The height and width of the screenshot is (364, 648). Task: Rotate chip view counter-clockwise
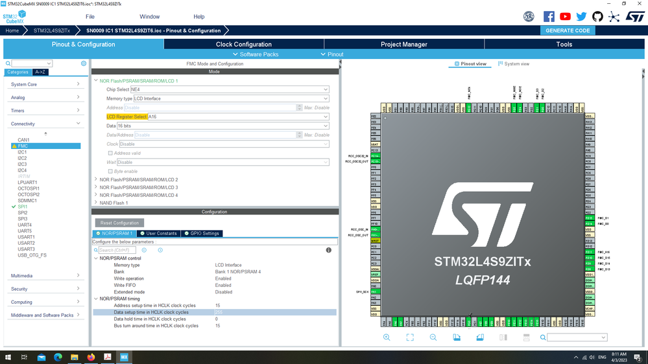click(480, 337)
